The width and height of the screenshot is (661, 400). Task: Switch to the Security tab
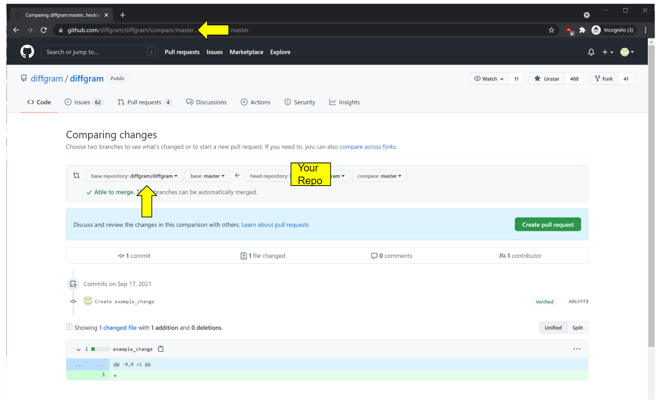[300, 102]
